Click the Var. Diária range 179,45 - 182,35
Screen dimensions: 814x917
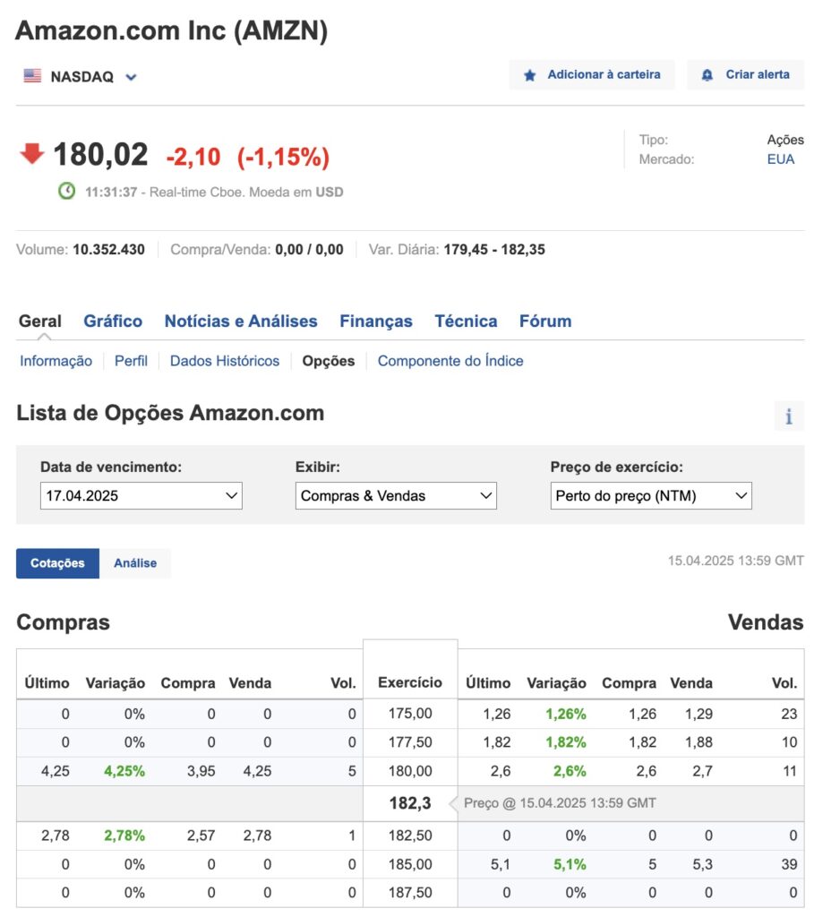[x=494, y=249]
